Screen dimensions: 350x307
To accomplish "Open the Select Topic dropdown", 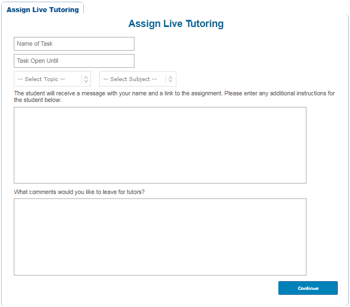I will pos(52,79).
